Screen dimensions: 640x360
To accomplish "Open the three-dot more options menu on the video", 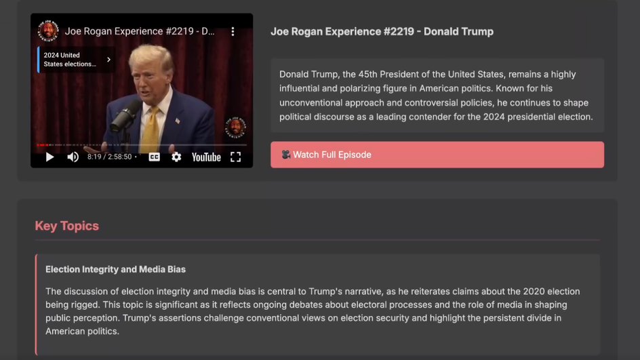I will tap(233, 31).
